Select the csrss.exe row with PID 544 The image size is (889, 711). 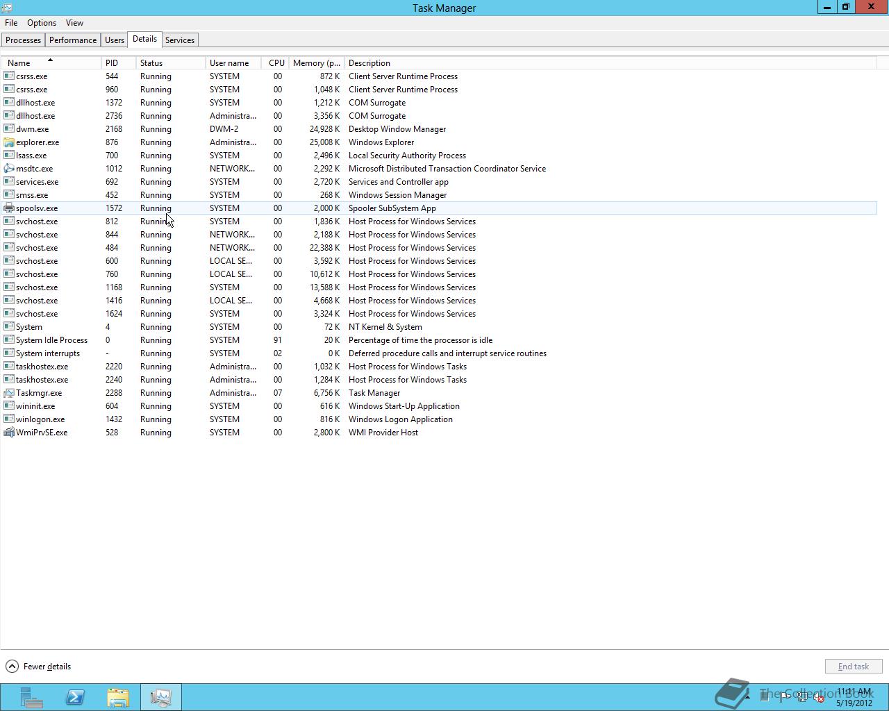pyautogui.click(x=439, y=76)
